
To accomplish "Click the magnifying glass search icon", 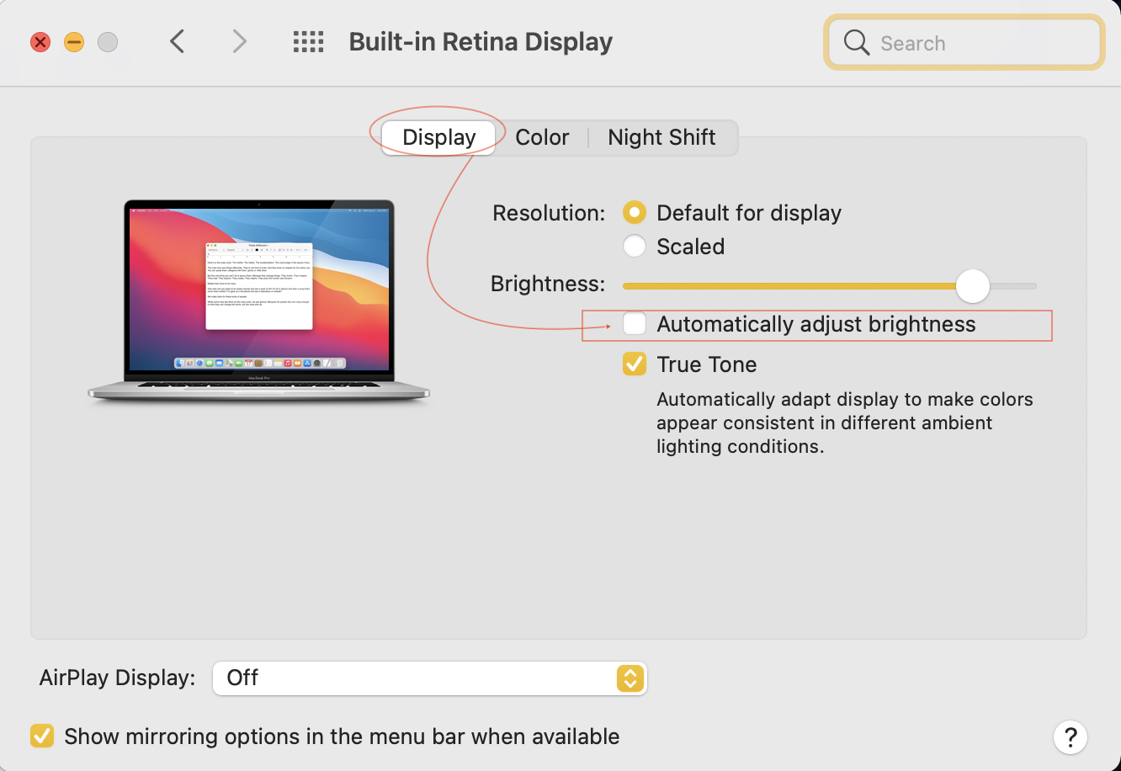I will (x=856, y=42).
